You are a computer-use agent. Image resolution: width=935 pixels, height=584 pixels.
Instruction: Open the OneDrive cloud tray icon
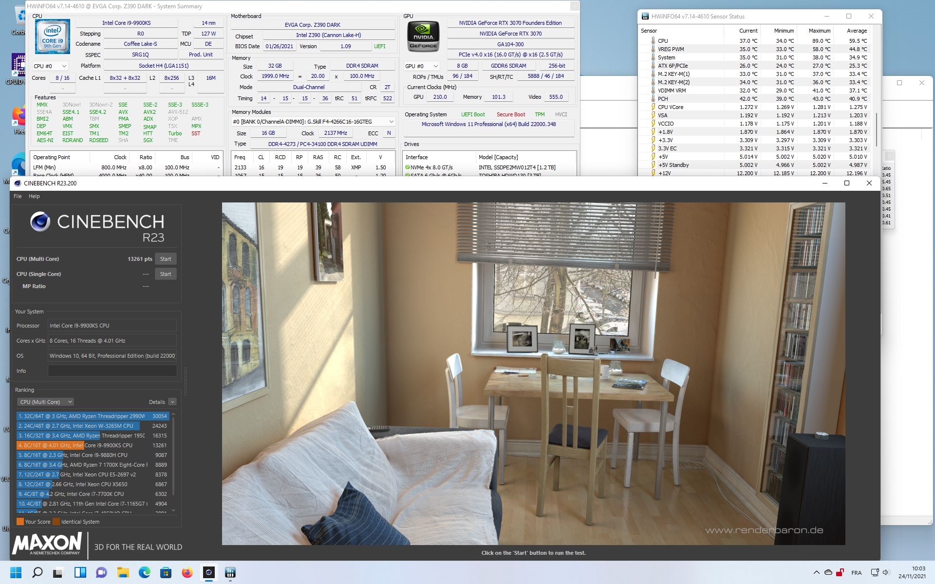pyautogui.click(x=828, y=572)
